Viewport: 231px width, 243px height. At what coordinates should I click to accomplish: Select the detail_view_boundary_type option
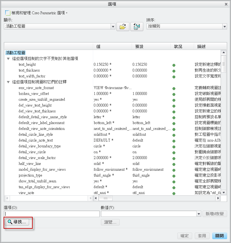[x=39, y=146]
